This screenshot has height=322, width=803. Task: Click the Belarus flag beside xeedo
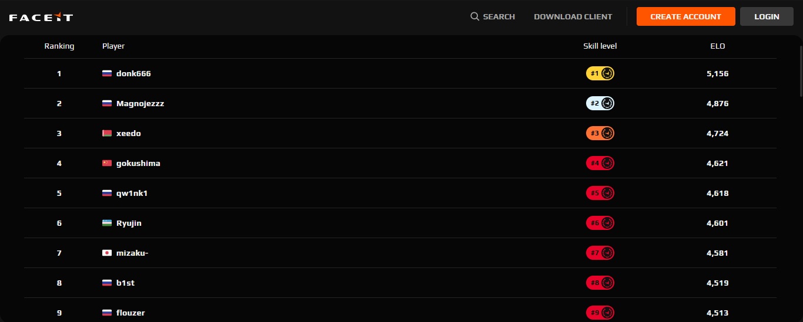pyautogui.click(x=107, y=133)
